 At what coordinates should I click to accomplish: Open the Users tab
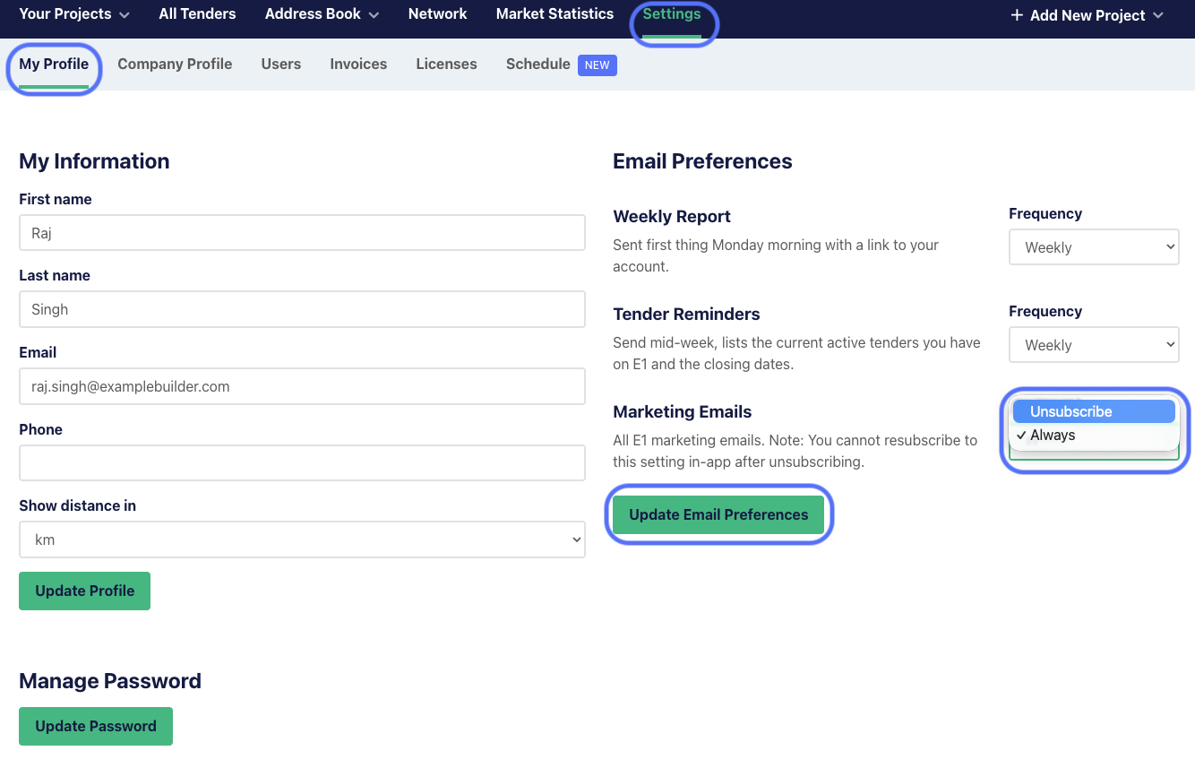click(x=280, y=65)
